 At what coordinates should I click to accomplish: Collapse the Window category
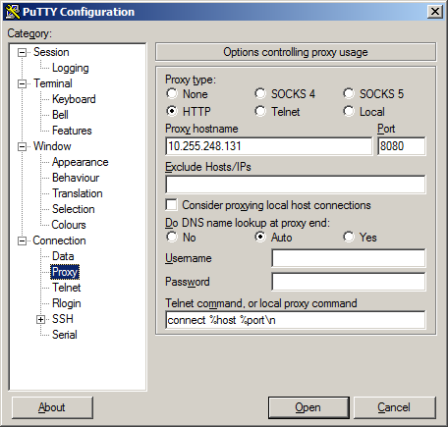coord(22,146)
